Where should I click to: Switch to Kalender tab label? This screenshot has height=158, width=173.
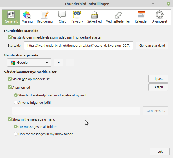point(141,21)
